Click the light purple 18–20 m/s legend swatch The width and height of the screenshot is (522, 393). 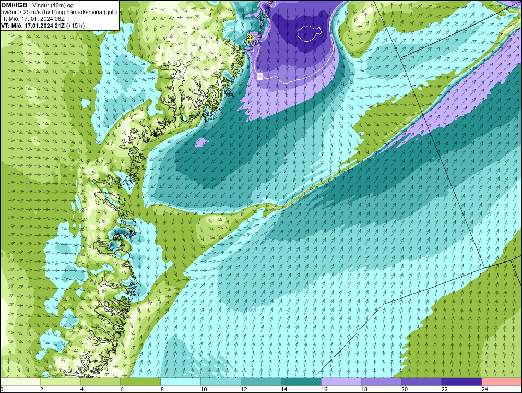tap(381, 382)
